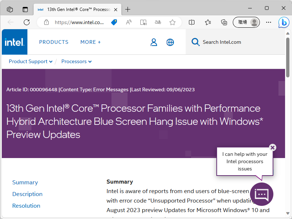Open Settings and more ellipsis menu
The image size is (292, 219).
[269, 22]
